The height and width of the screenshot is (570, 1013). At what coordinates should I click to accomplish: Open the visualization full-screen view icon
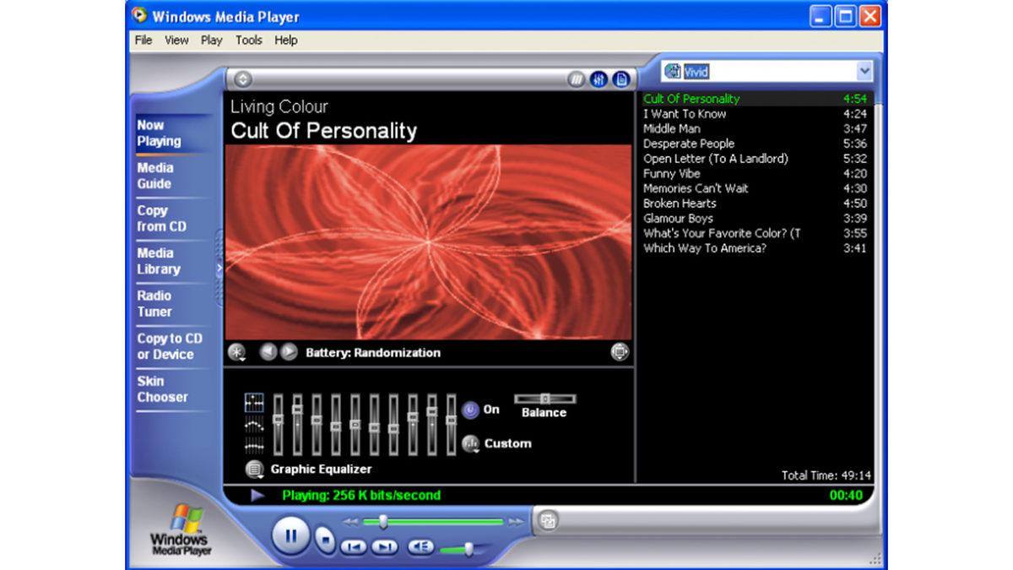pyautogui.click(x=621, y=352)
